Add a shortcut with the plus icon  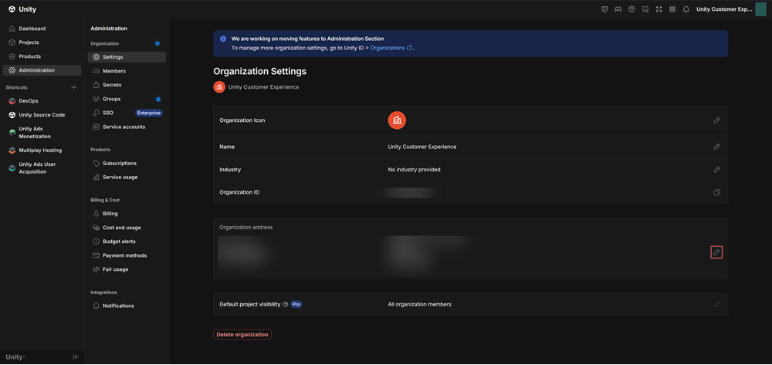(x=74, y=87)
